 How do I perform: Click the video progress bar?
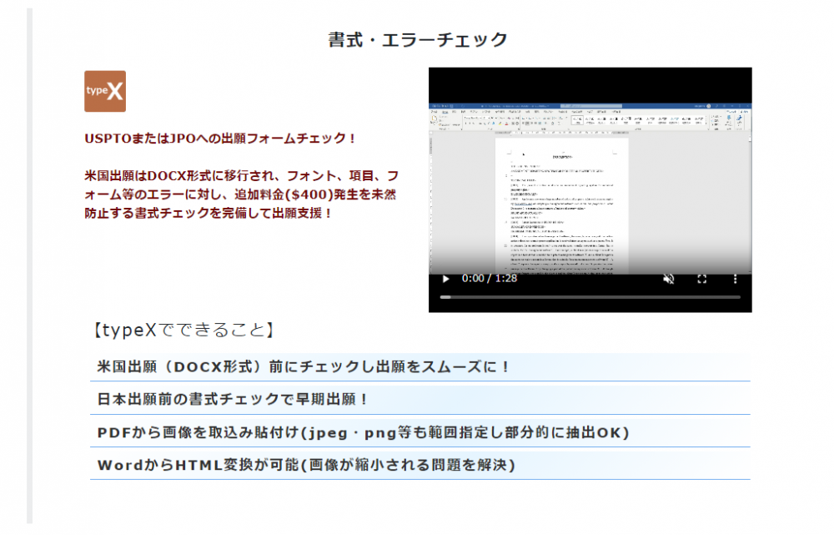(x=590, y=297)
